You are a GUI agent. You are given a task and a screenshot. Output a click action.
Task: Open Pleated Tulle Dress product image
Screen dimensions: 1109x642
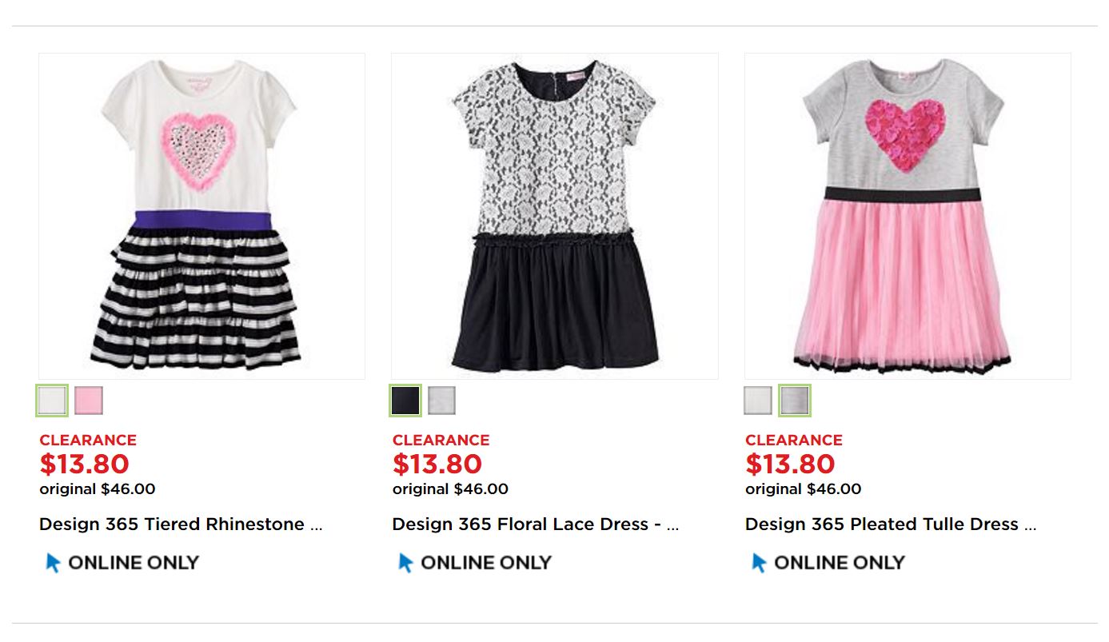tap(908, 216)
